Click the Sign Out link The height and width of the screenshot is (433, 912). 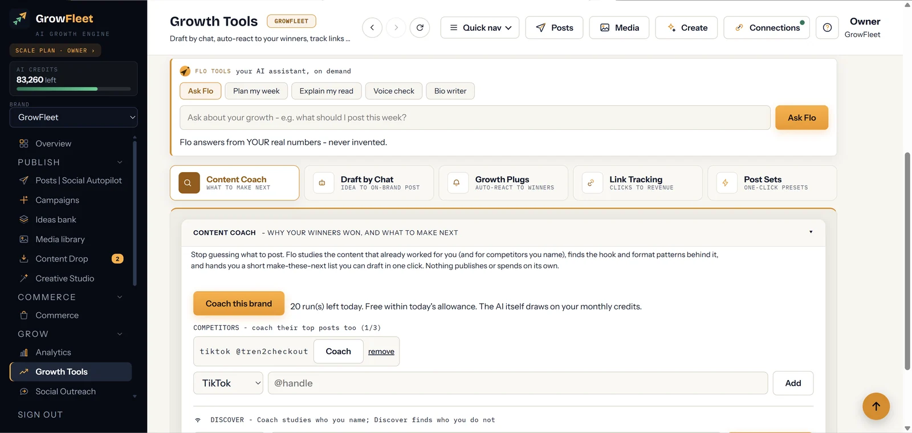pos(40,415)
